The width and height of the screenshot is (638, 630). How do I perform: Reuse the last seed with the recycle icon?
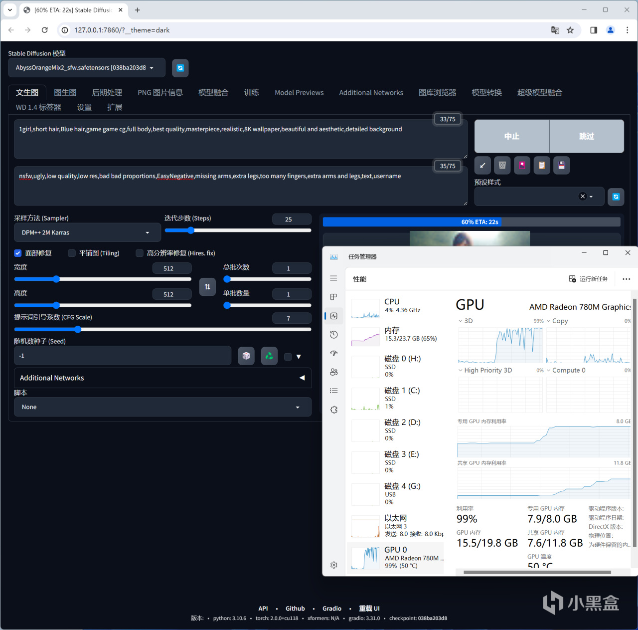pyautogui.click(x=269, y=356)
